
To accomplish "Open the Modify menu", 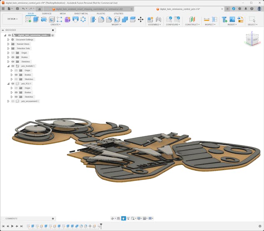I will (x=116, y=25).
